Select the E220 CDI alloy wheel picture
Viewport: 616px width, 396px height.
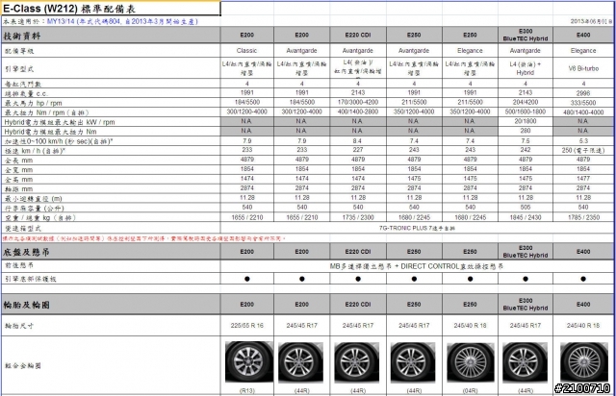357,362
